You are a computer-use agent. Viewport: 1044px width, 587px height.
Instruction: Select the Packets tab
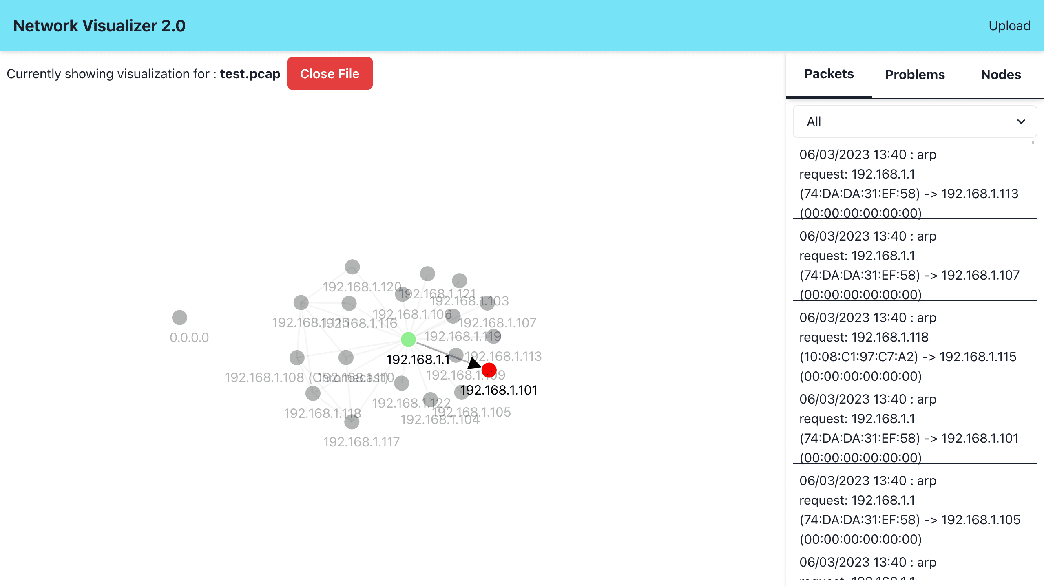pos(829,74)
